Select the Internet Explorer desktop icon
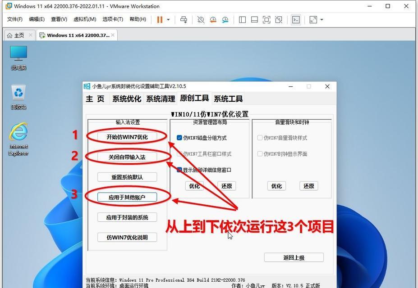Image resolution: width=418 pixels, height=288 pixels. coord(18,139)
